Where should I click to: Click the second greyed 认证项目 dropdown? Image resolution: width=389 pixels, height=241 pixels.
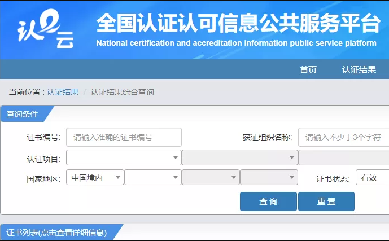click(x=239, y=157)
